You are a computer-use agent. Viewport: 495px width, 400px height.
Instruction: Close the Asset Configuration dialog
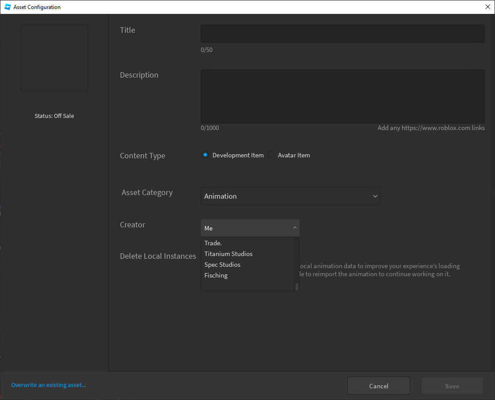487,7
